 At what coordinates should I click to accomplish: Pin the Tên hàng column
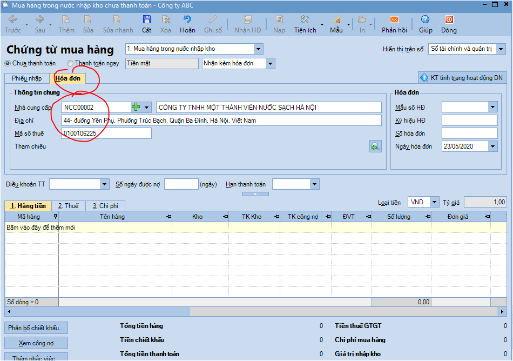pyautogui.click(x=168, y=216)
